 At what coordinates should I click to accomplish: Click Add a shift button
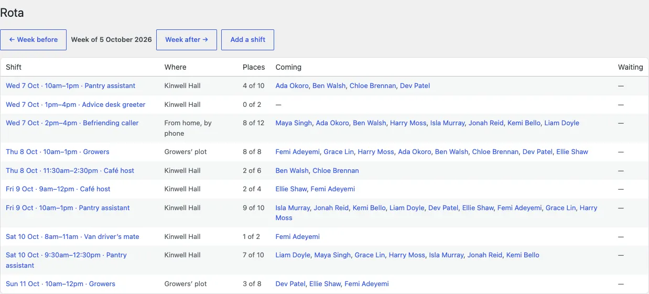(x=247, y=40)
